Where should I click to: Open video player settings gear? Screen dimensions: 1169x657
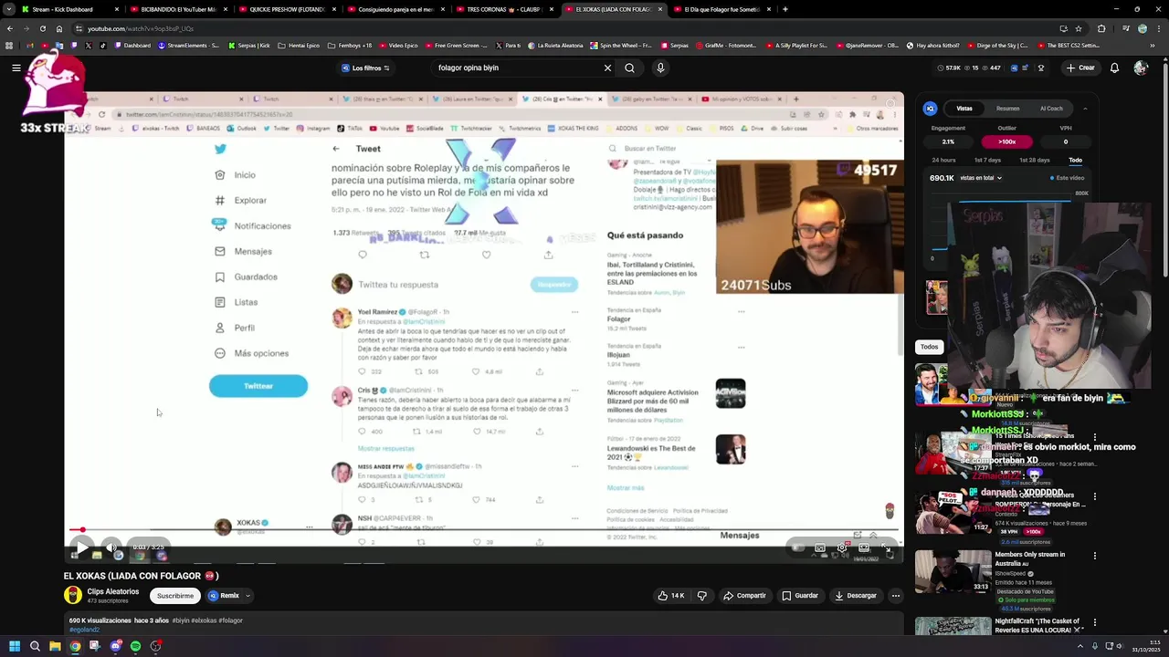coord(842,547)
